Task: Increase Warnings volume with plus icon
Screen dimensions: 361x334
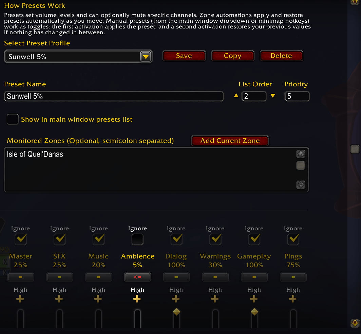Action: point(214,299)
